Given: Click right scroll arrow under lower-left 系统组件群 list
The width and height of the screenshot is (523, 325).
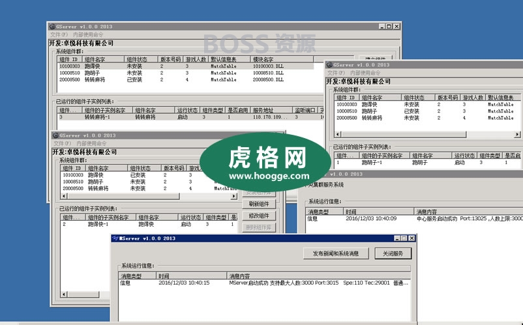Looking at the screenshot, I should click(234, 196).
